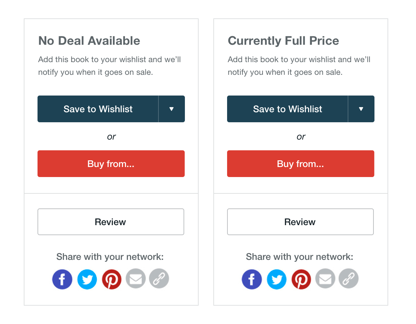Image resolution: width=416 pixels, height=324 pixels.
Task: Share by email in No Deal Available card
Action: tap(136, 279)
